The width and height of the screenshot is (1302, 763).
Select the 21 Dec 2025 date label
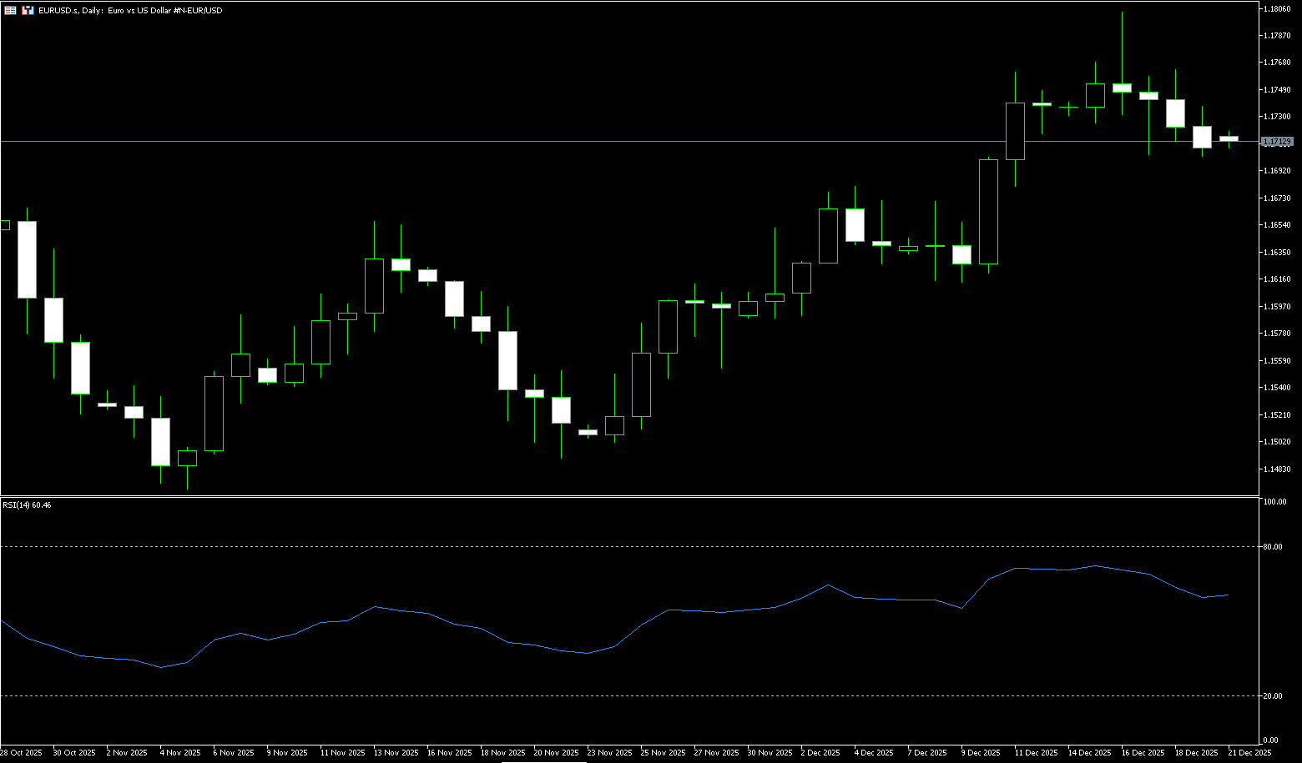(1249, 752)
